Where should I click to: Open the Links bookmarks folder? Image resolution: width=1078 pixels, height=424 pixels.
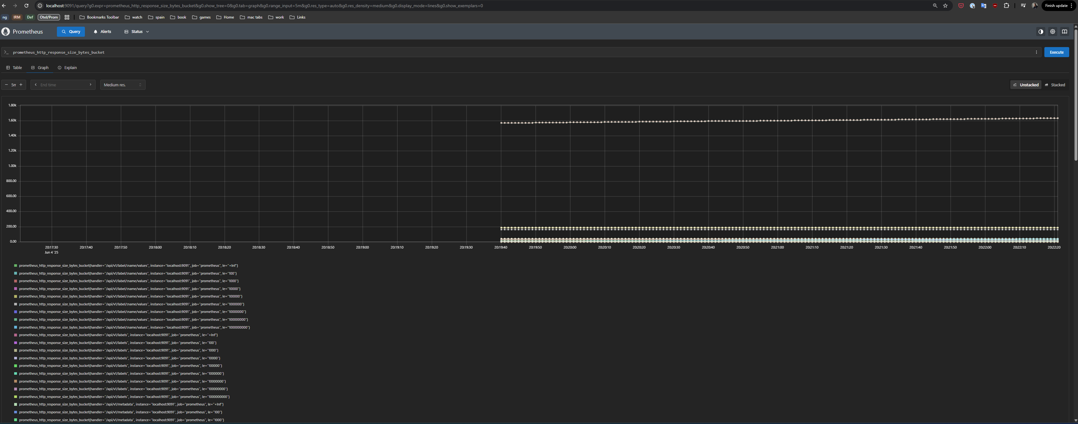[x=297, y=17]
